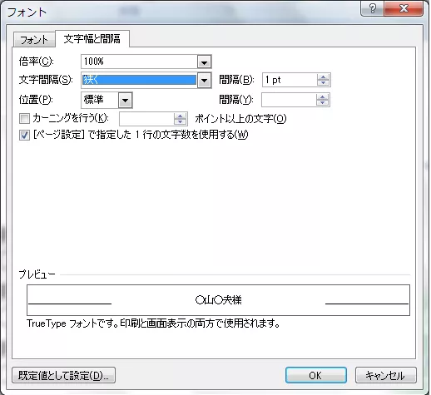Image resolution: width=431 pixels, height=395 pixels.
Task: Click 既定値として設定 button
Action: pyautogui.click(x=63, y=375)
